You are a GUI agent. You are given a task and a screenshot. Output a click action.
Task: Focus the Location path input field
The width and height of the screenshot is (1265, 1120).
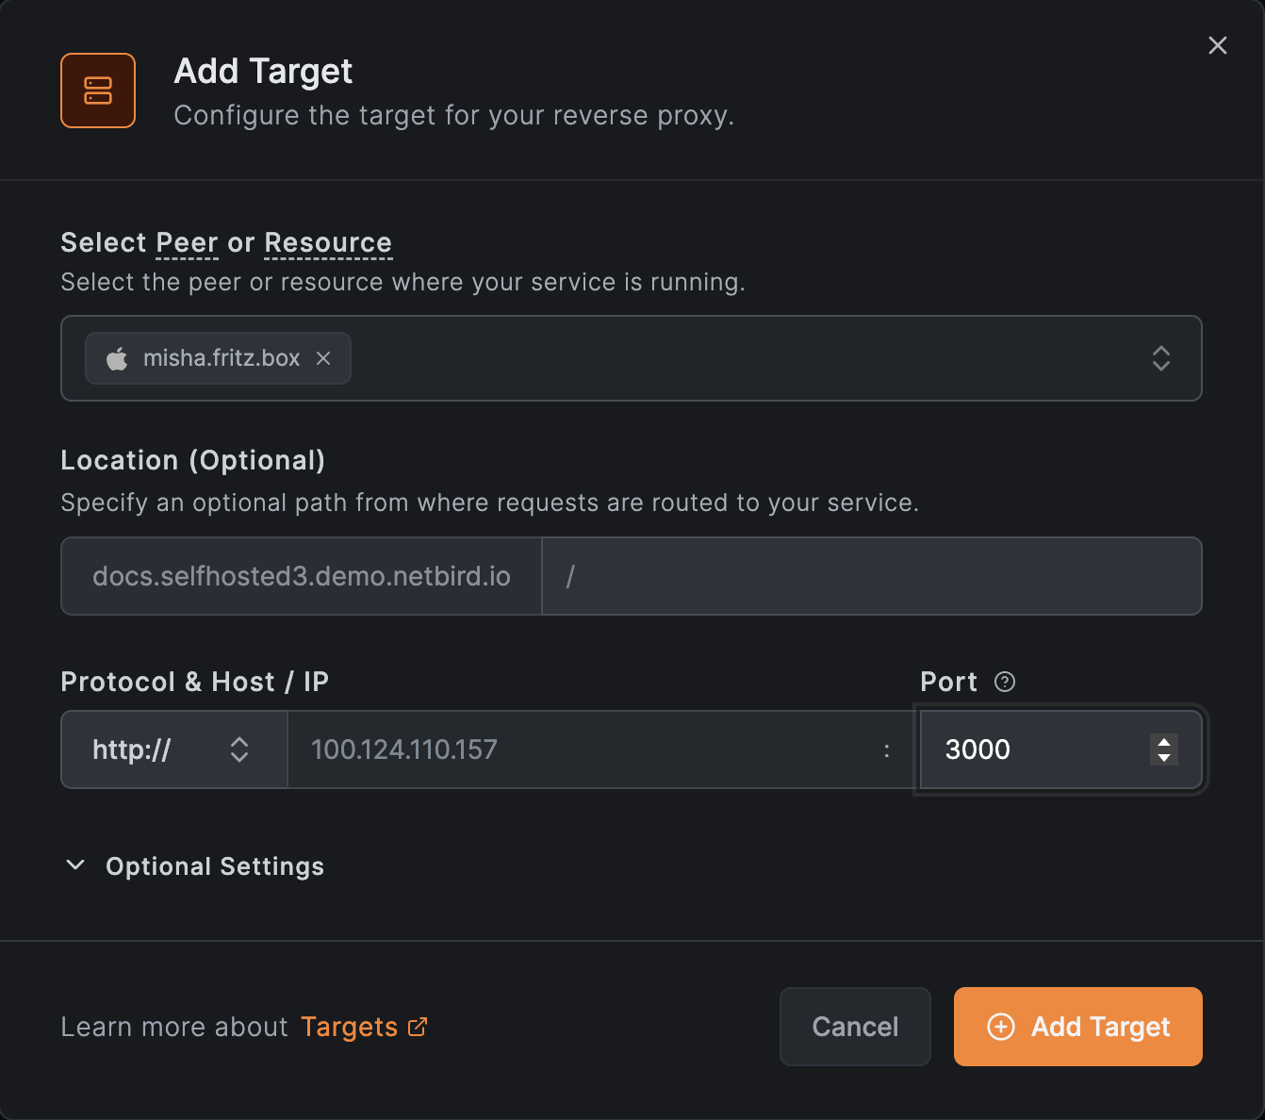point(871,576)
